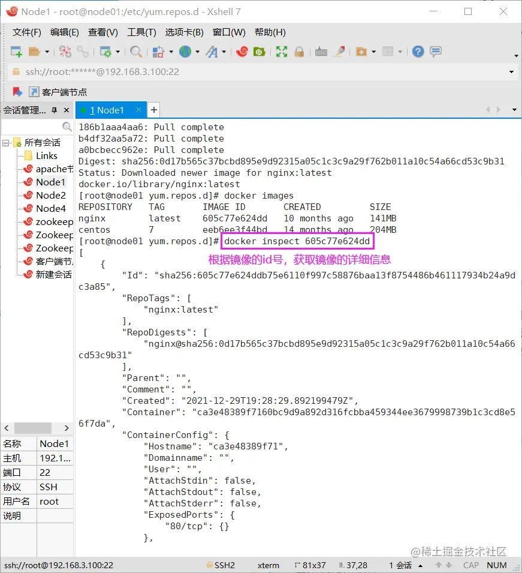Close the Node1 tab

pyautogui.click(x=138, y=110)
